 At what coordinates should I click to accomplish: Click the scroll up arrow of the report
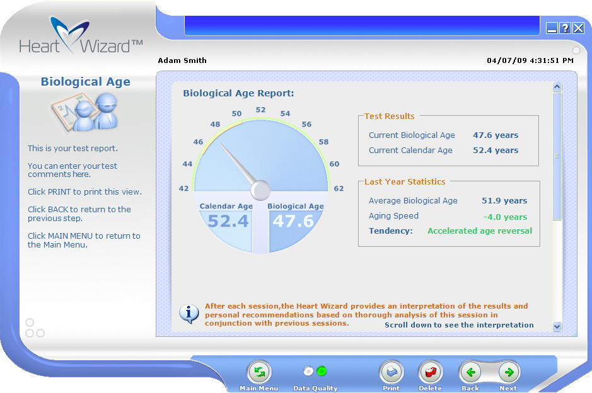click(557, 87)
